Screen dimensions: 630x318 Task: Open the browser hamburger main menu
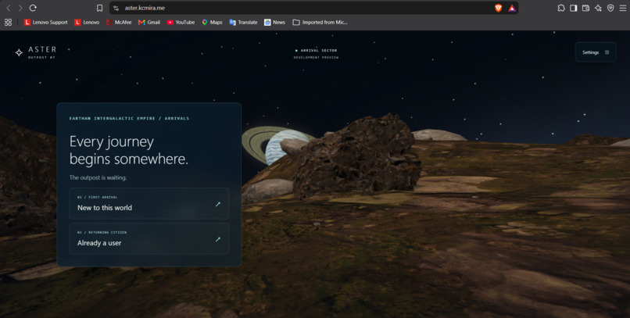click(623, 8)
